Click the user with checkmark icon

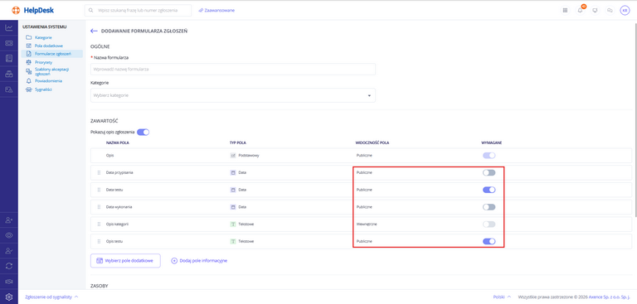click(x=9, y=251)
